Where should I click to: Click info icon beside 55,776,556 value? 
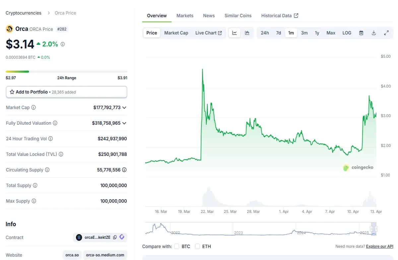[124, 170]
